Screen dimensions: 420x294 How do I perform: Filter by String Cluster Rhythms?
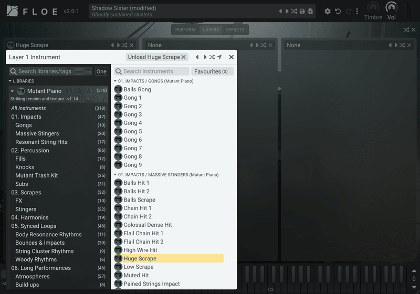click(58, 251)
